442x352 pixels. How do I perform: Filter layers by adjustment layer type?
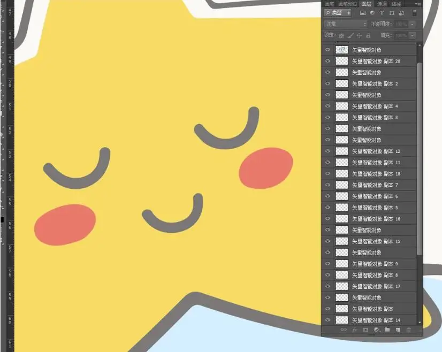click(372, 13)
